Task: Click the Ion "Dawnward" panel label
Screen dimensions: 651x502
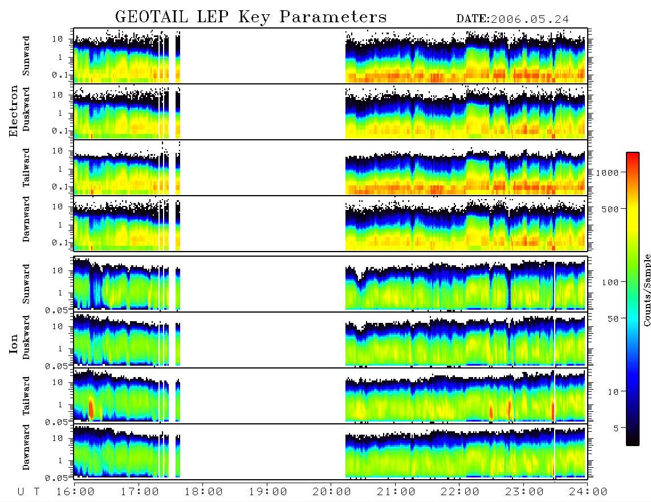Action: [x=26, y=447]
